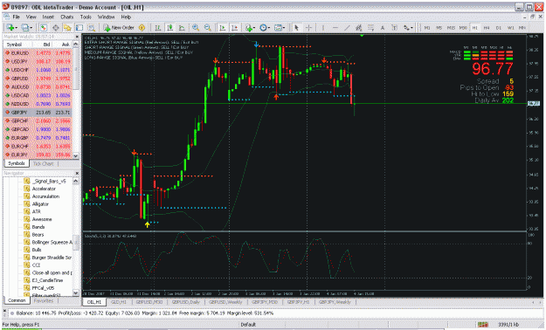Switch to Navigator Favorites tab
The height and width of the screenshot is (330, 546).
(x=44, y=301)
